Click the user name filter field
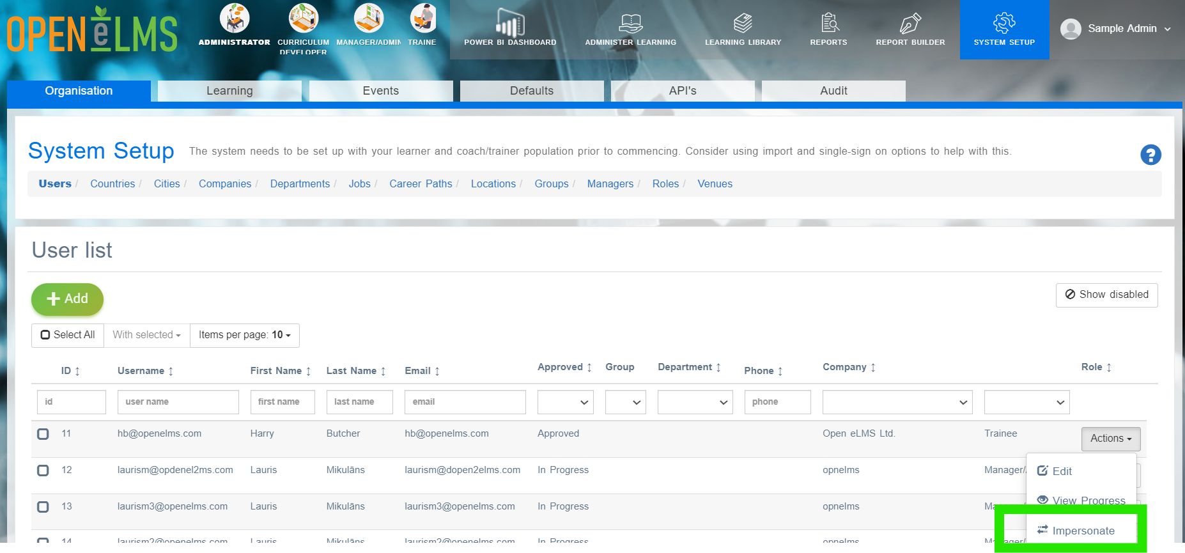Viewport: 1185px width, 553px height. pos(178,402)
